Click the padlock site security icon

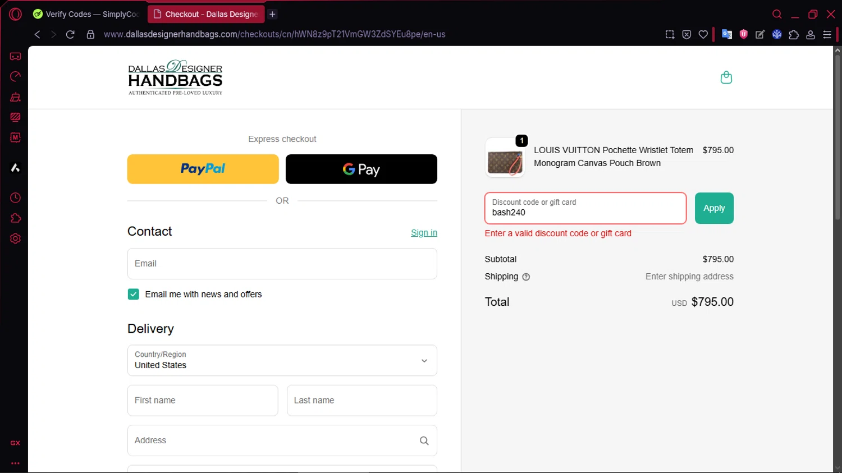coord(90,34)
